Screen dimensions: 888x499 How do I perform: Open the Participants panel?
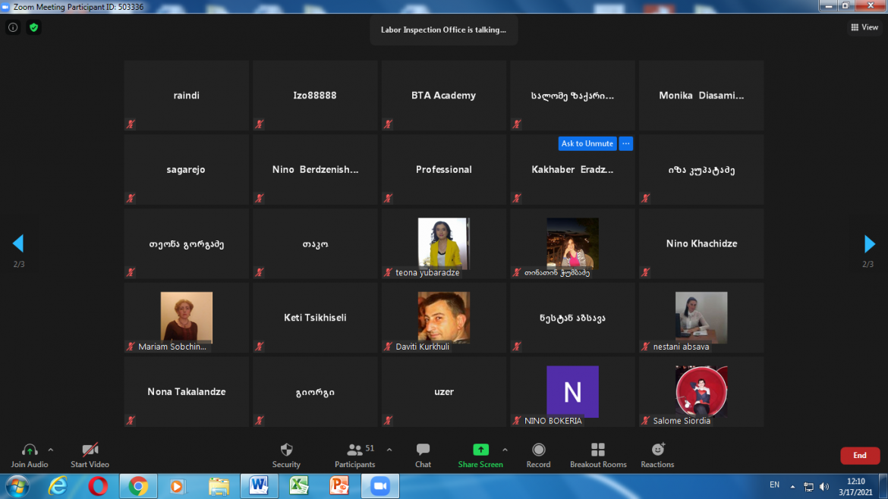tap(354, 450)
